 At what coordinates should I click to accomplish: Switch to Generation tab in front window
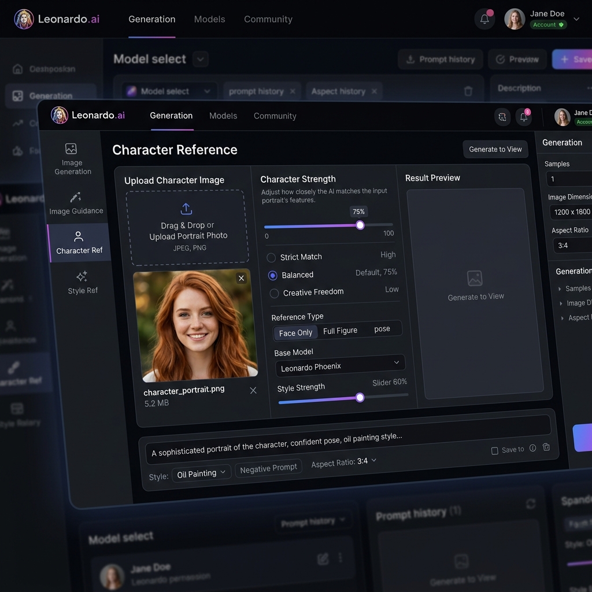[171, 116]
